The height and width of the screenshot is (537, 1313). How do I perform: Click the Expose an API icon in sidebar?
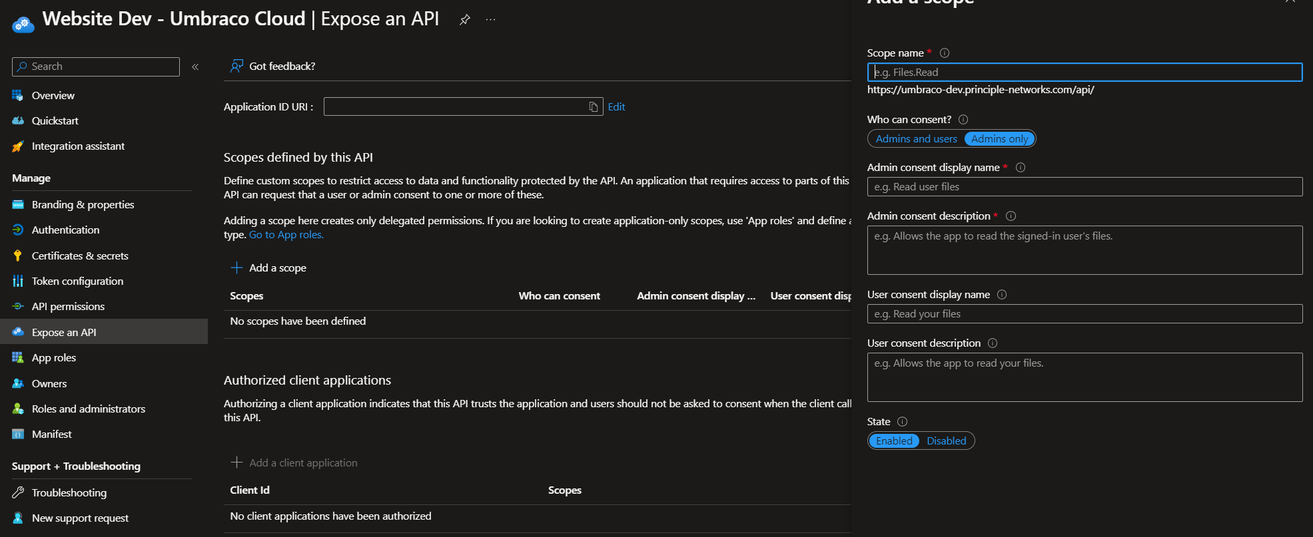click(x=18, y=332)
